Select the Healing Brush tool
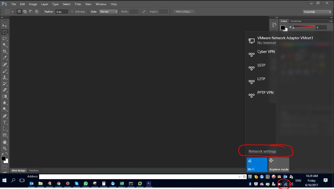This screenshot has height=189, width=334. [x=5, y=64]
